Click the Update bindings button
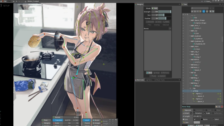This screenshot has height=126, width=224. tap(161, 76)
